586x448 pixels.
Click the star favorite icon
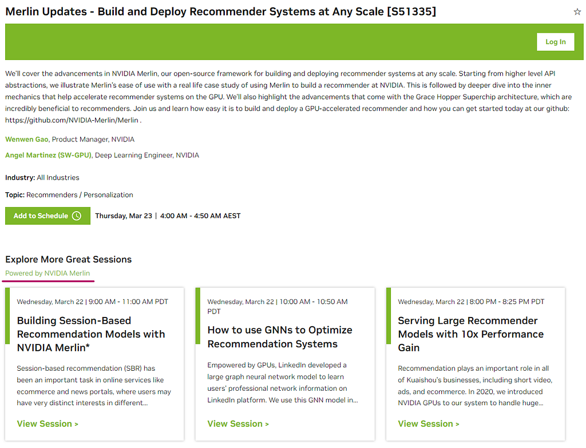coord(577,11)
